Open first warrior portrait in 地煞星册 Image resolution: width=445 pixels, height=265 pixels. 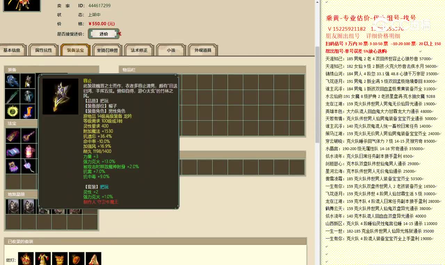(x=13, y=207)
